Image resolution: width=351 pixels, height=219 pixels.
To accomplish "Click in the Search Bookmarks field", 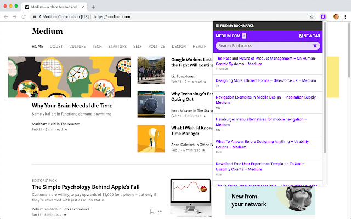I will (263, 46).
